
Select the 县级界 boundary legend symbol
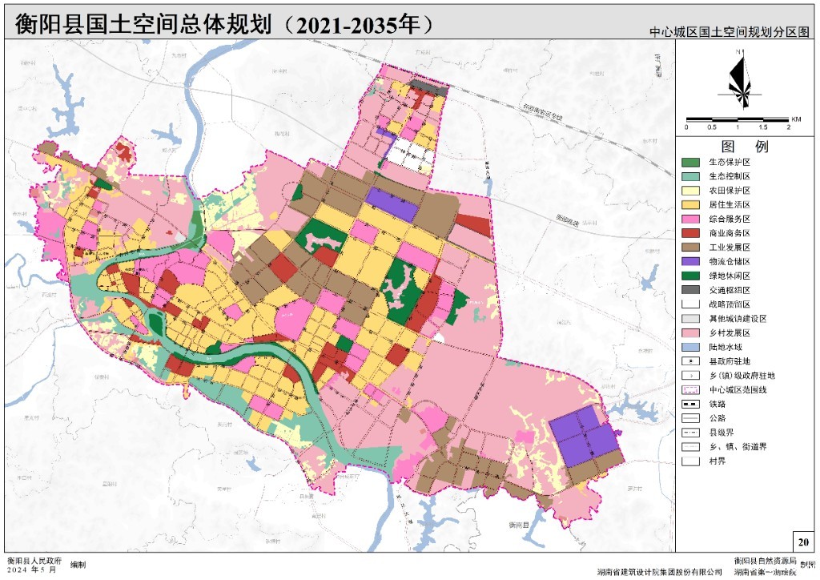pos(690,433)
